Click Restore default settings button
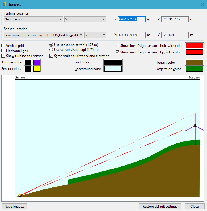207x211 pixels. [x=160, y=207]
